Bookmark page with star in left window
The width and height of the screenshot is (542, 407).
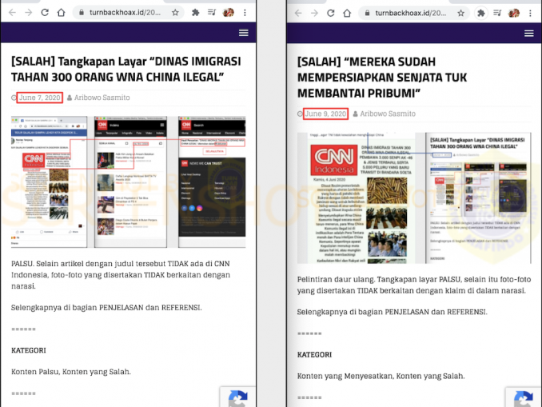(x=175, y=13)
